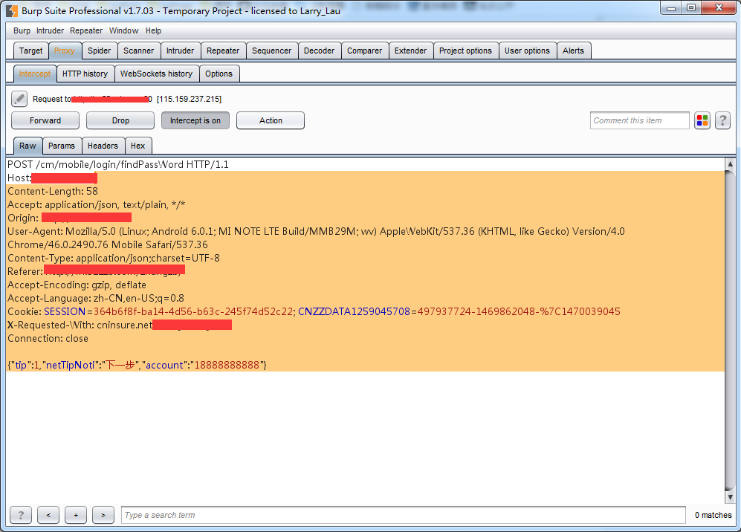Image resolution: width=741 pixels, height=532 pixels.
Task: Click the POST findPassWord request line
Action: (x=118, y=164)
